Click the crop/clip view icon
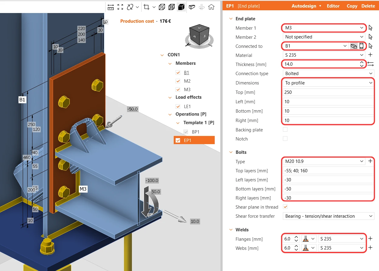The height and width of the screenshot is (271, 379). tap(147, 7)
